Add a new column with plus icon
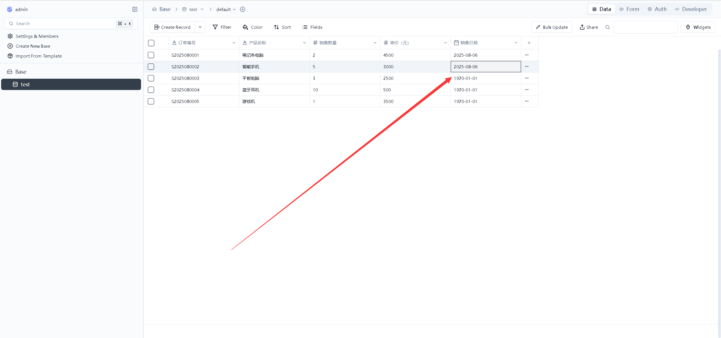This screenshot has width=721, height=338. [529, 43]
